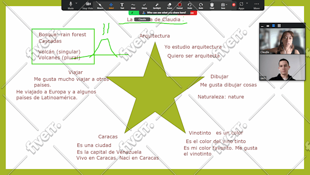Viewport: 310px width, 175px height.
Task: Switch to single active speaker view
Action: (x=268, y=26)
